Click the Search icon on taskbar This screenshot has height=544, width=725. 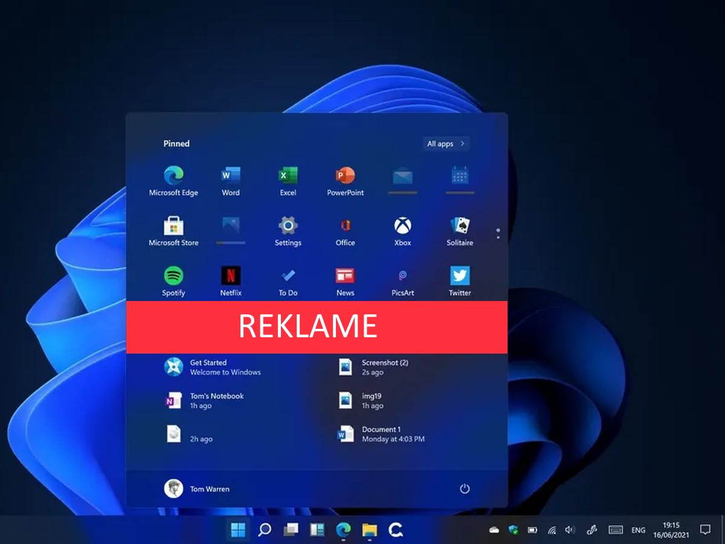pos(265,530)
